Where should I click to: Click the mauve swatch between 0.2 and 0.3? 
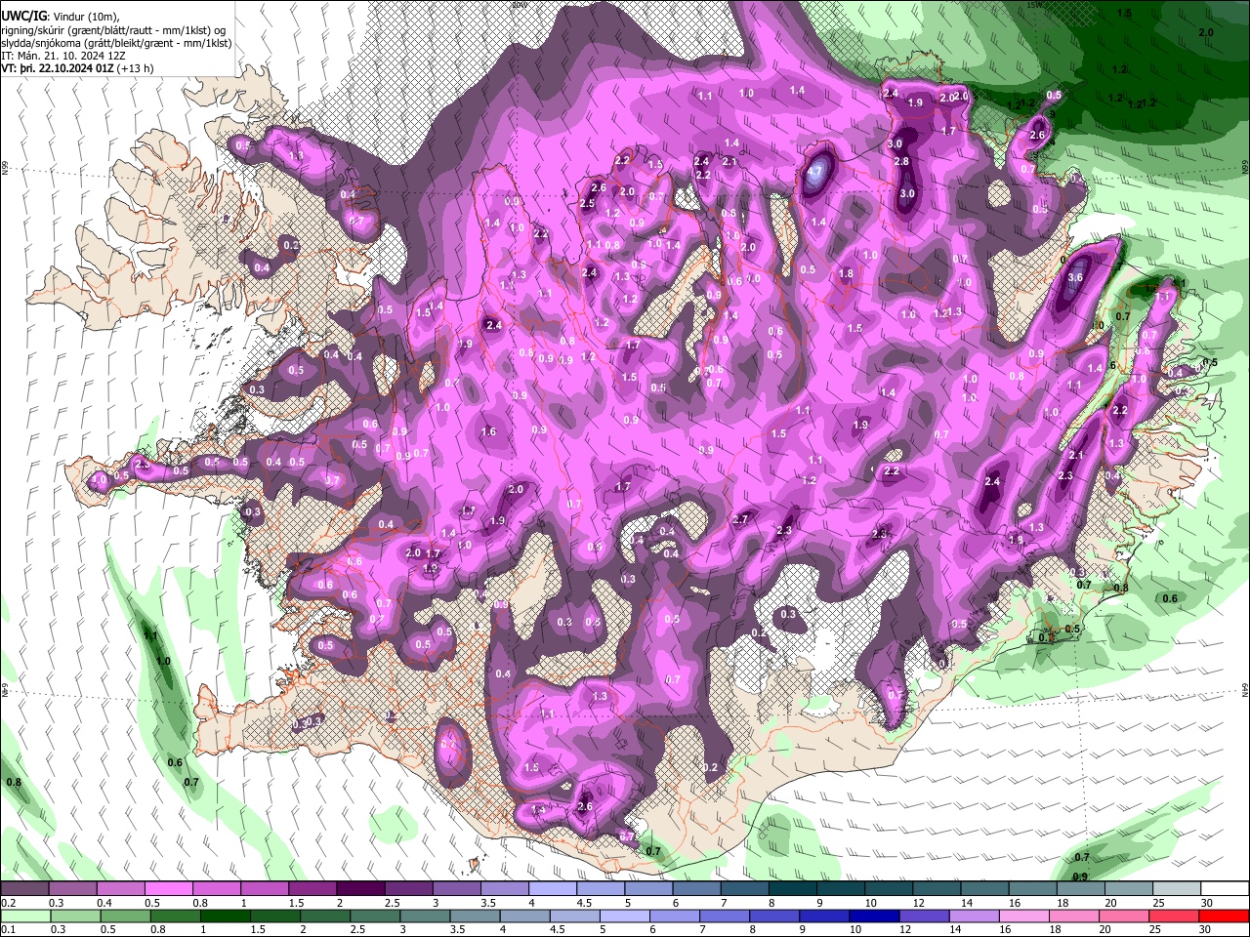coord(24,889)
